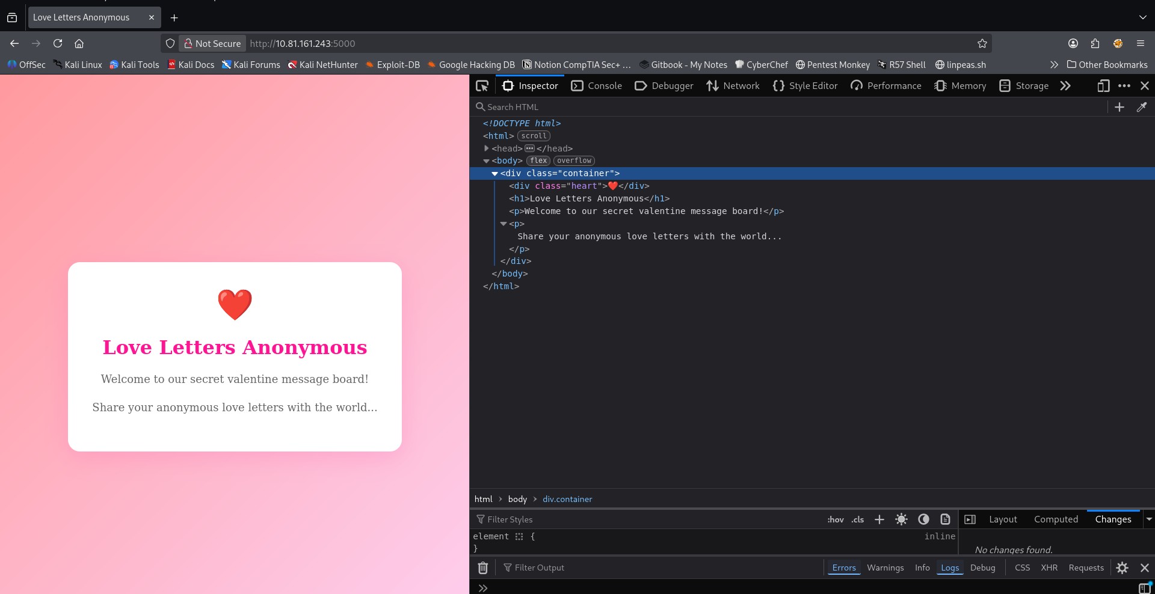Image resolution: width=1155 pixels, height=594 pixels.
Task: Clear the console output with trash icon
Action: tap(482, 568)
